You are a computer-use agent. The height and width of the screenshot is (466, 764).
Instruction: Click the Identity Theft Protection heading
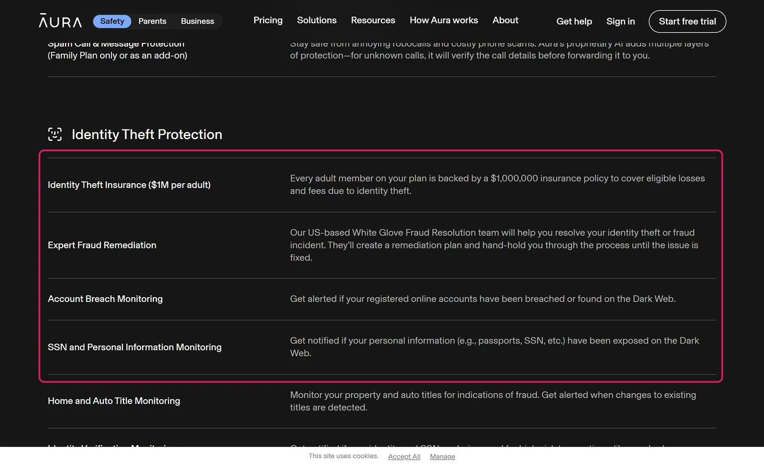147,134
